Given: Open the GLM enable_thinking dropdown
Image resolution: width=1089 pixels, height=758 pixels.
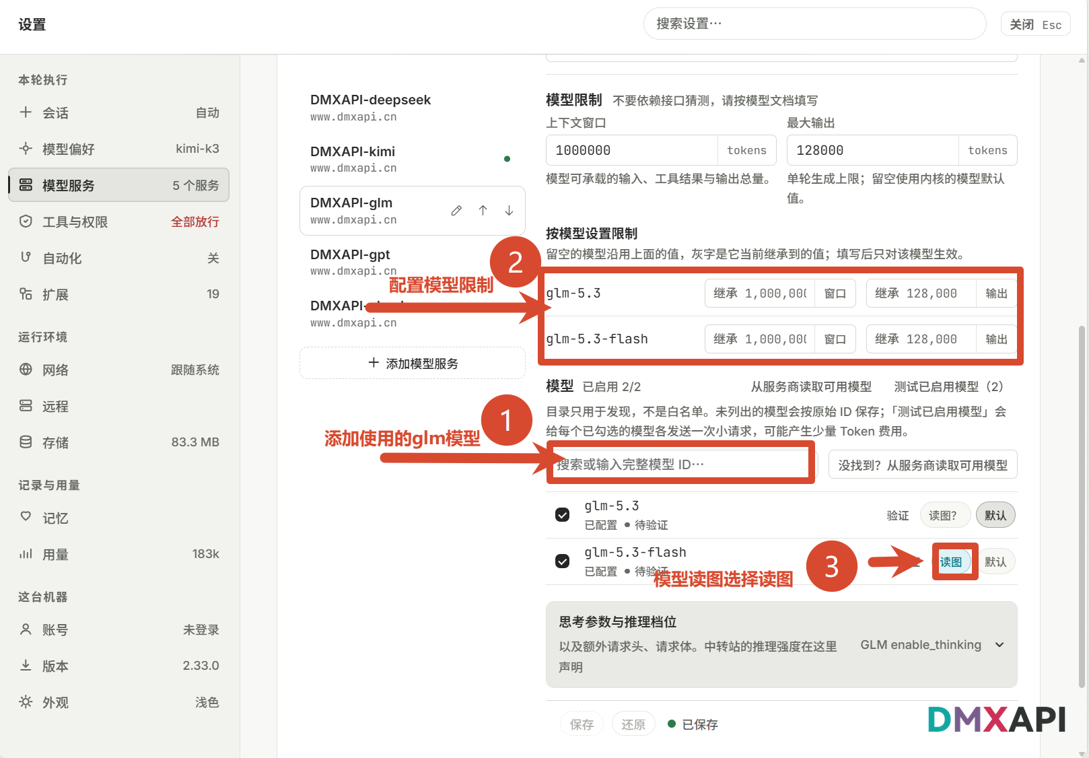Looking at the screenshot, I should pyautogui.click(x=932, y=645).
